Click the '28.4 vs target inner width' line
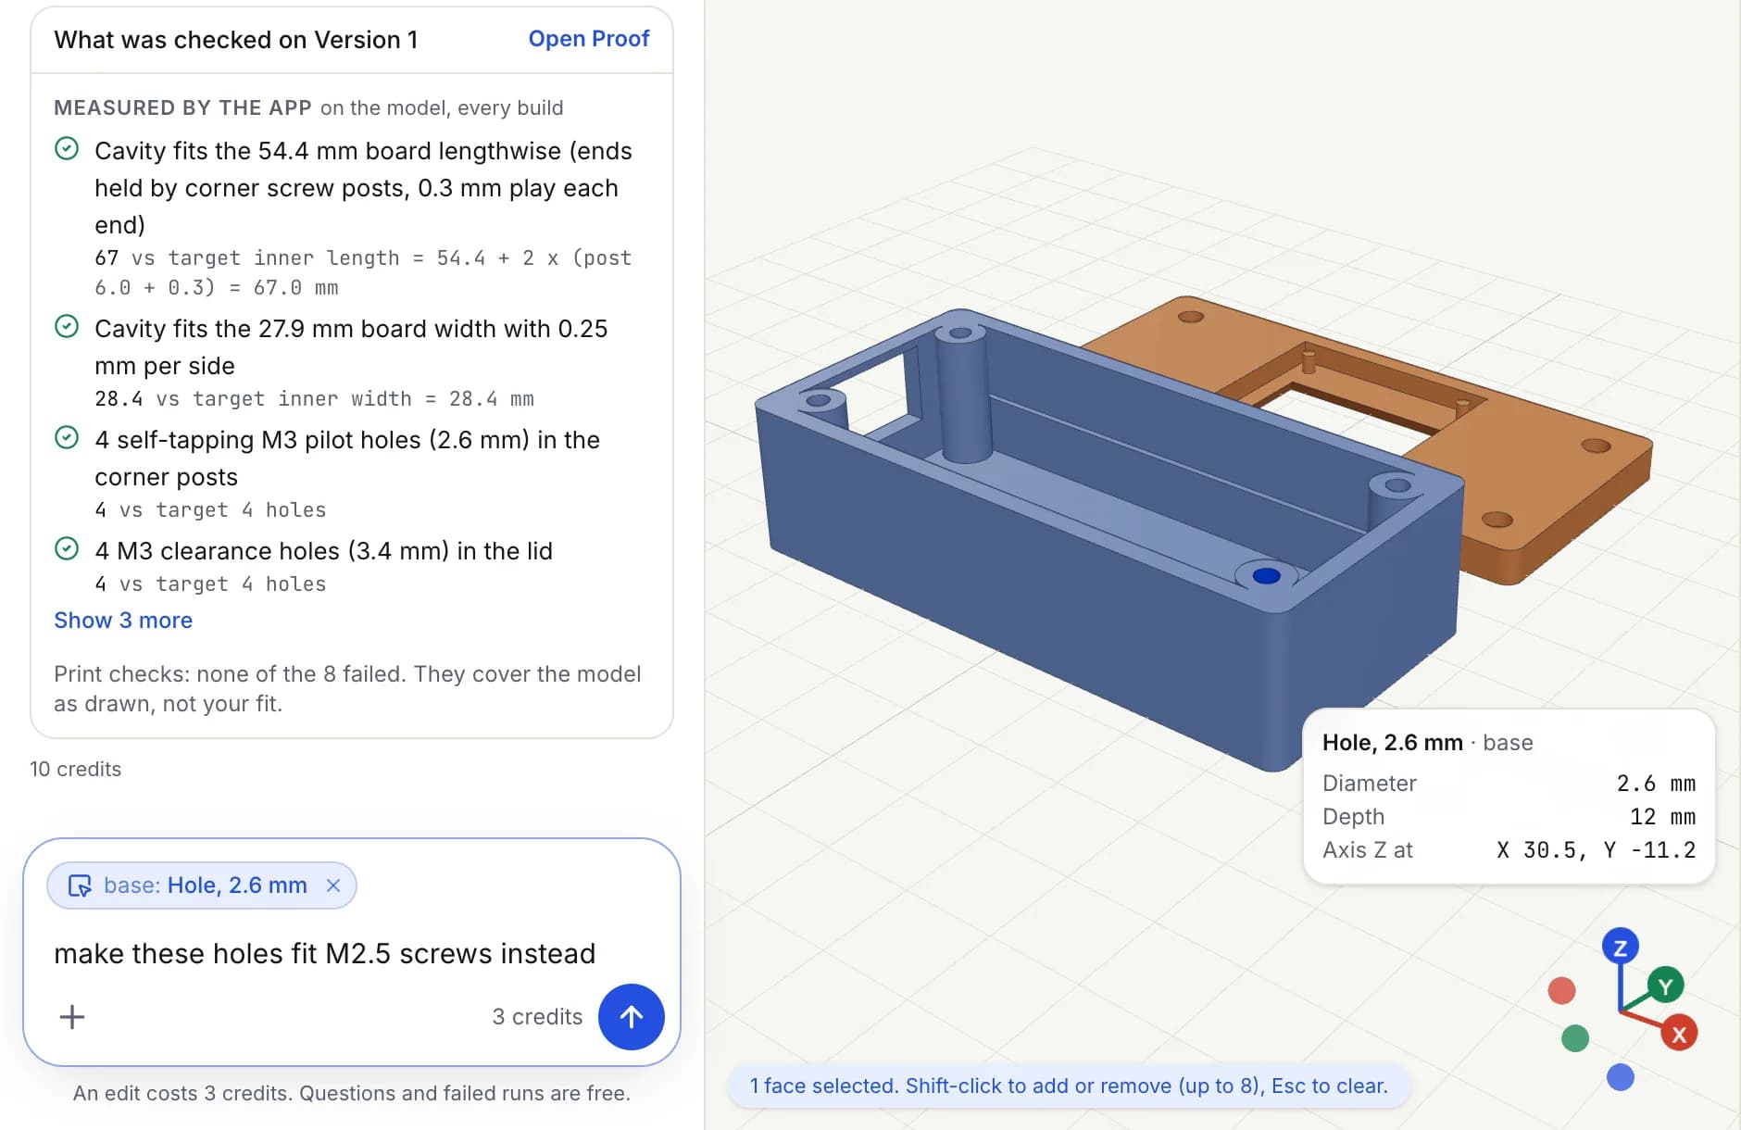The width and height of the screenshot is (1741, 1130). 314,399
